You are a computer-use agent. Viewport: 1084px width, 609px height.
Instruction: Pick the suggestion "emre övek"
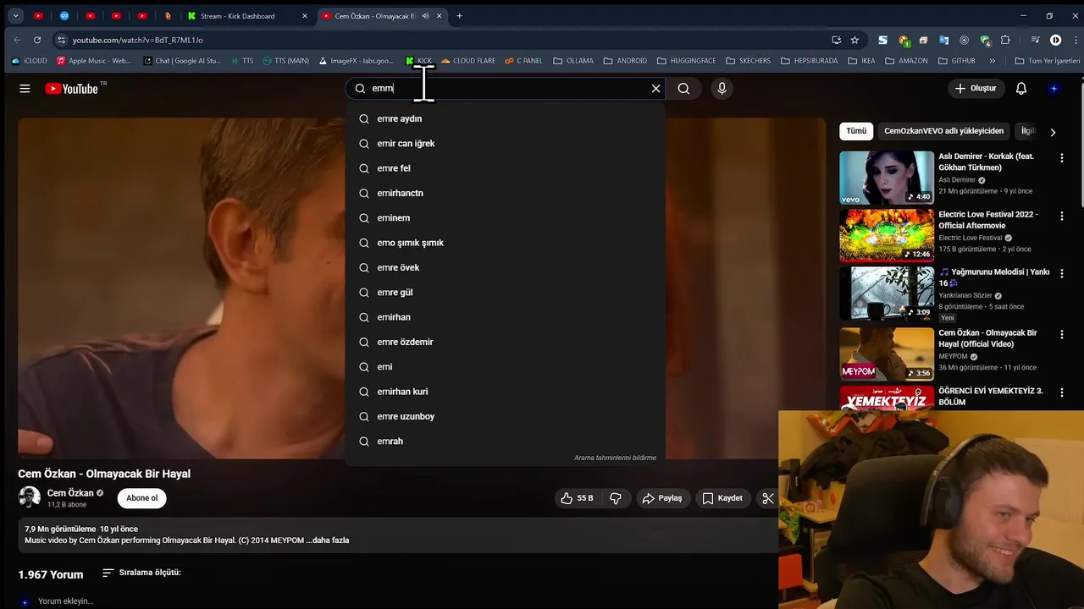click(x=505, y=267)
